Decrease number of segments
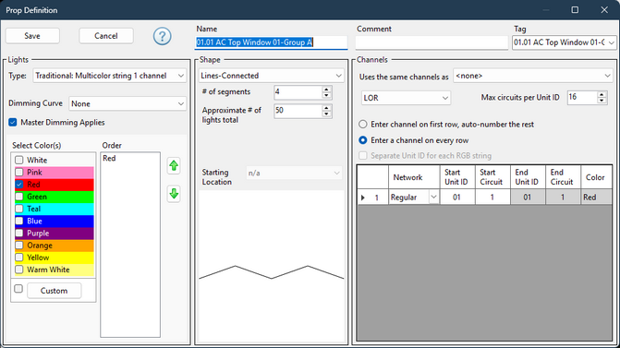The height and width of the screenshot is (348, 620). click(x=326, y=96)
